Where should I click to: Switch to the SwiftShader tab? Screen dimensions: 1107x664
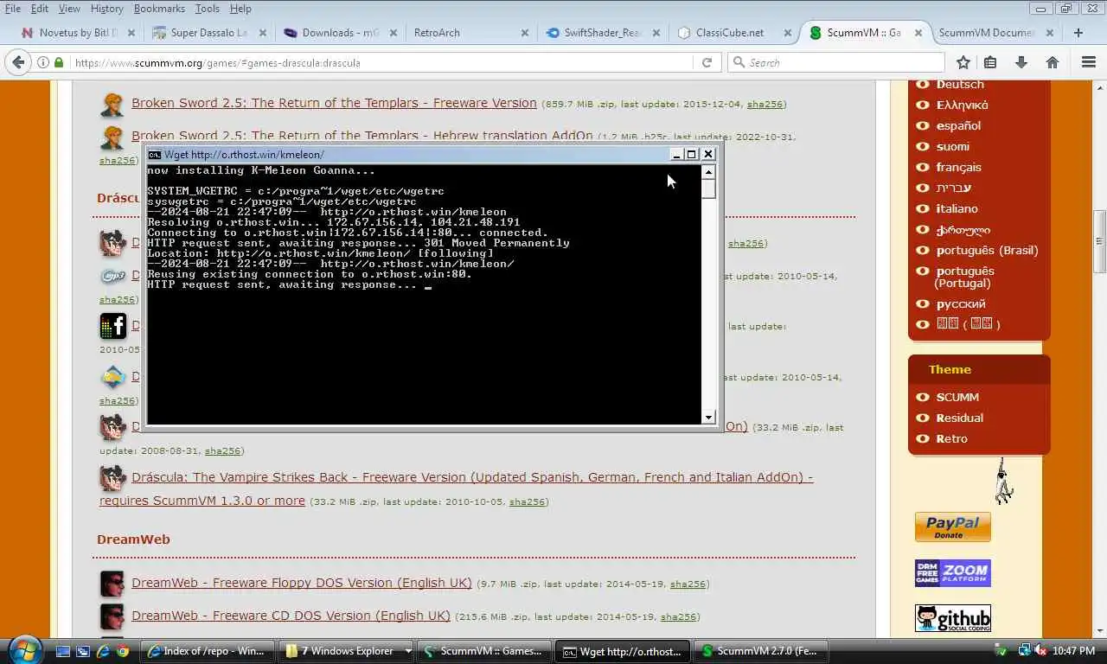[x=601, y=33]
